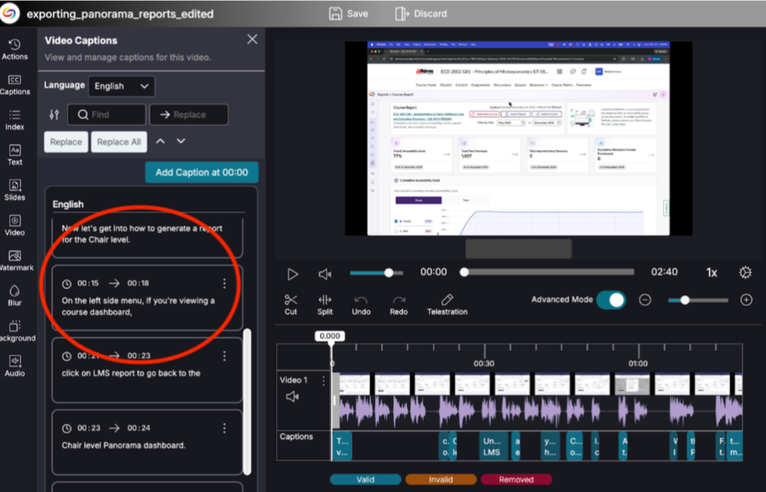Mute Video 1 track audio

293,397
